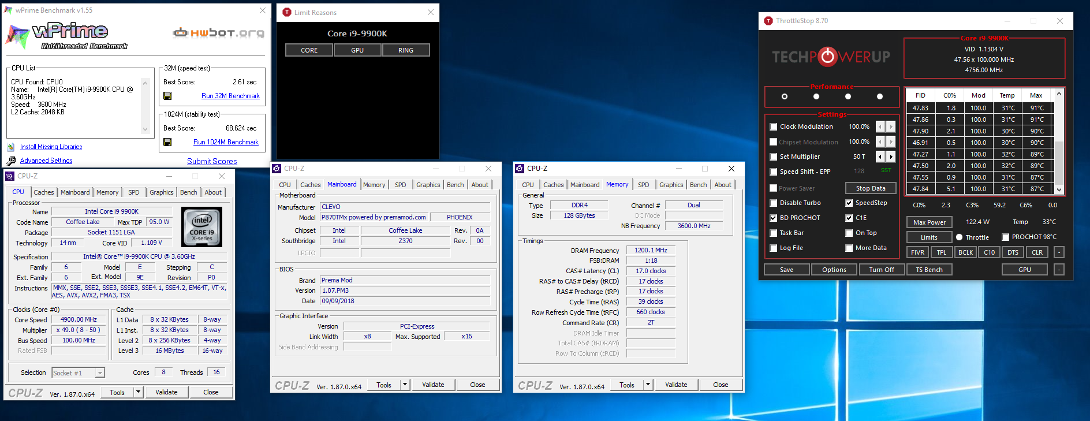Click the TechPowerUp logo in ThrottleStop
Viewport: 1090px width, 421px height.
click(831, 57)
